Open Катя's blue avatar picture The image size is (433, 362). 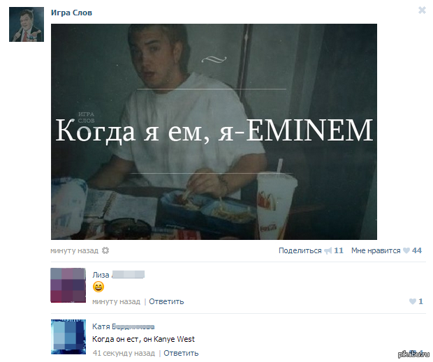[x=68, y=337]
